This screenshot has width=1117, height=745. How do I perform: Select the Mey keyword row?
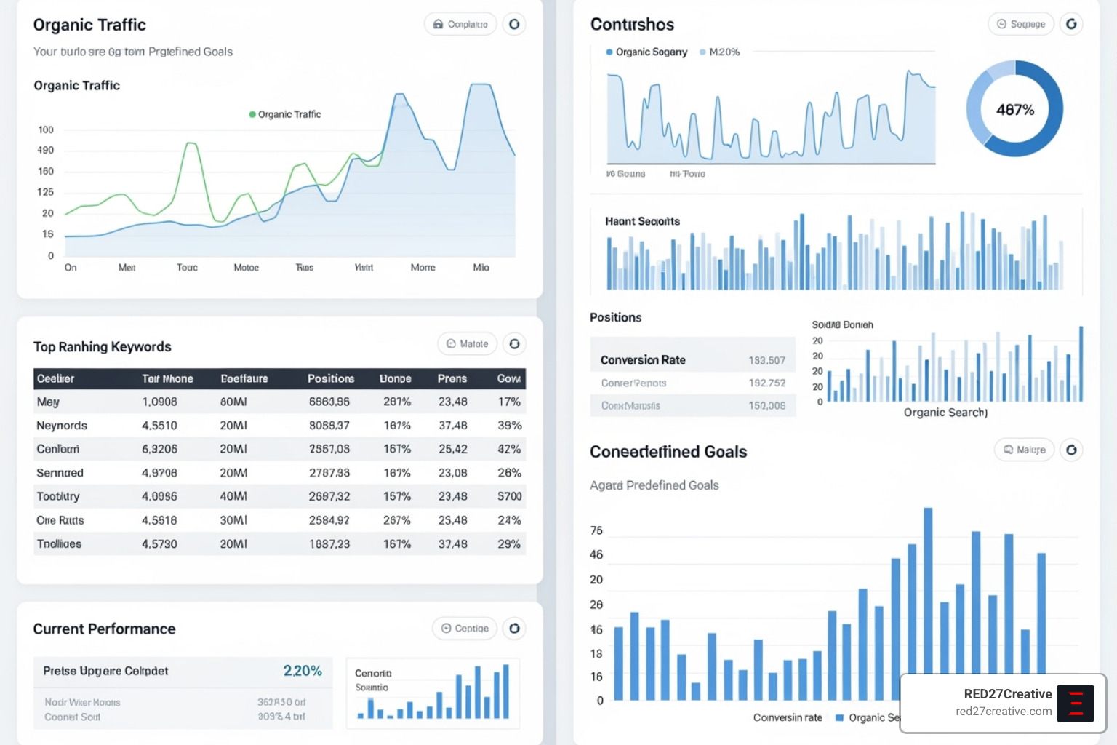[280, 402]
